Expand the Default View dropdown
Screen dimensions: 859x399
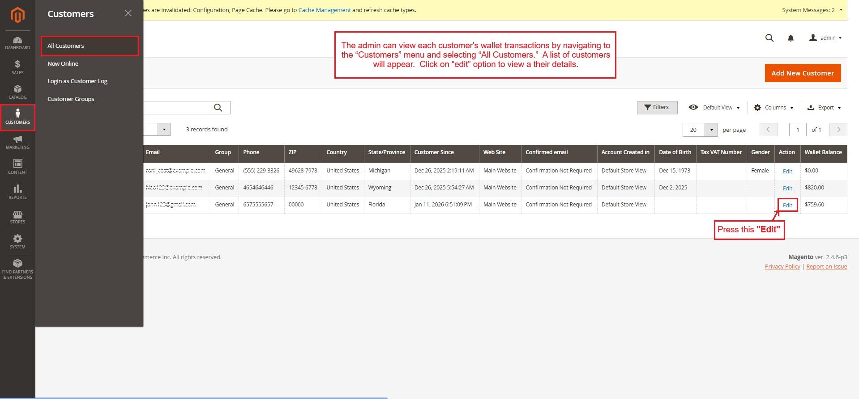click(x=714, y=108)
